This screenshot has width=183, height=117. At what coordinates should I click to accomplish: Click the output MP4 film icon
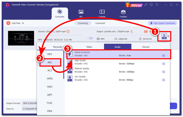(x=98, y=39)
